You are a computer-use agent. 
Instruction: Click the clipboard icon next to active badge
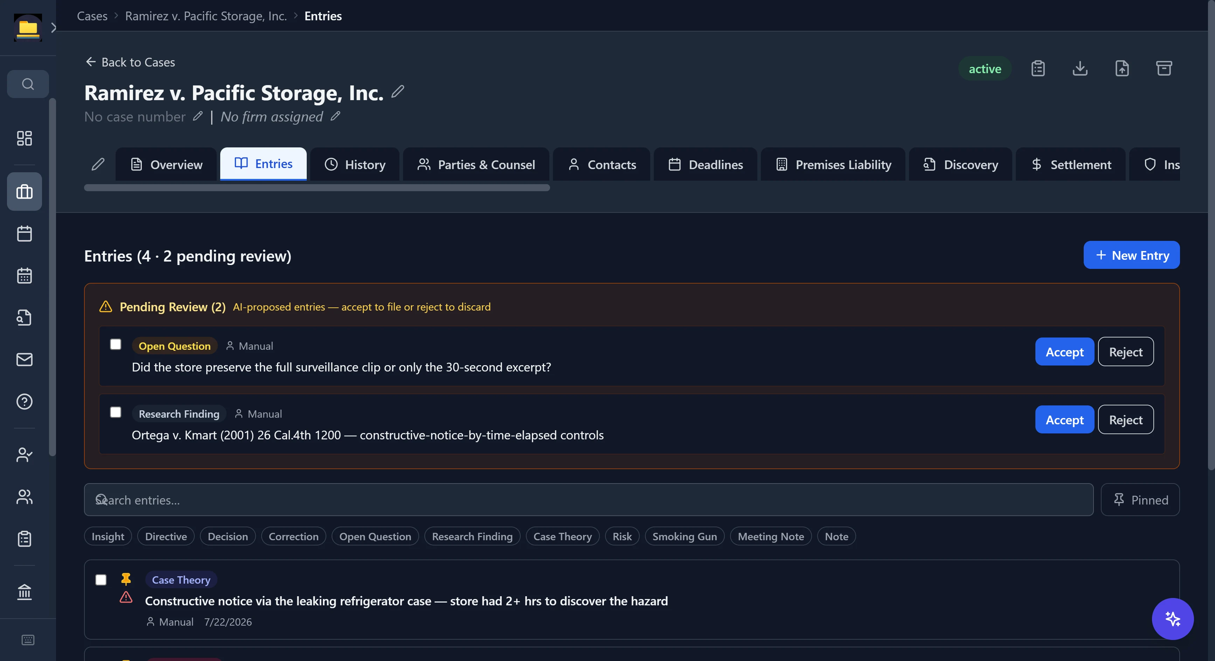point(1038,68)
